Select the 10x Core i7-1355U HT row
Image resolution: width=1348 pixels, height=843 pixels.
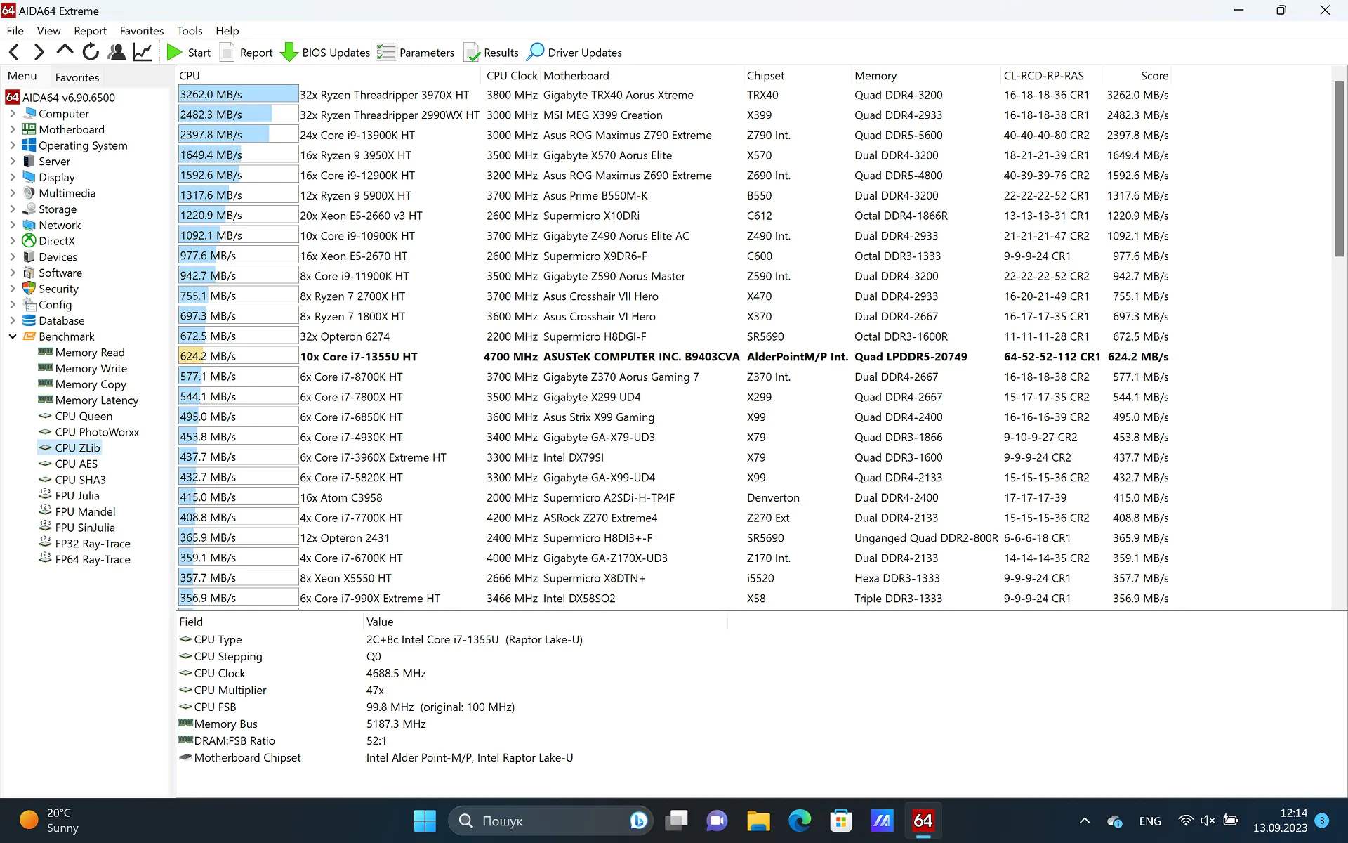click(x=674, y=357)
